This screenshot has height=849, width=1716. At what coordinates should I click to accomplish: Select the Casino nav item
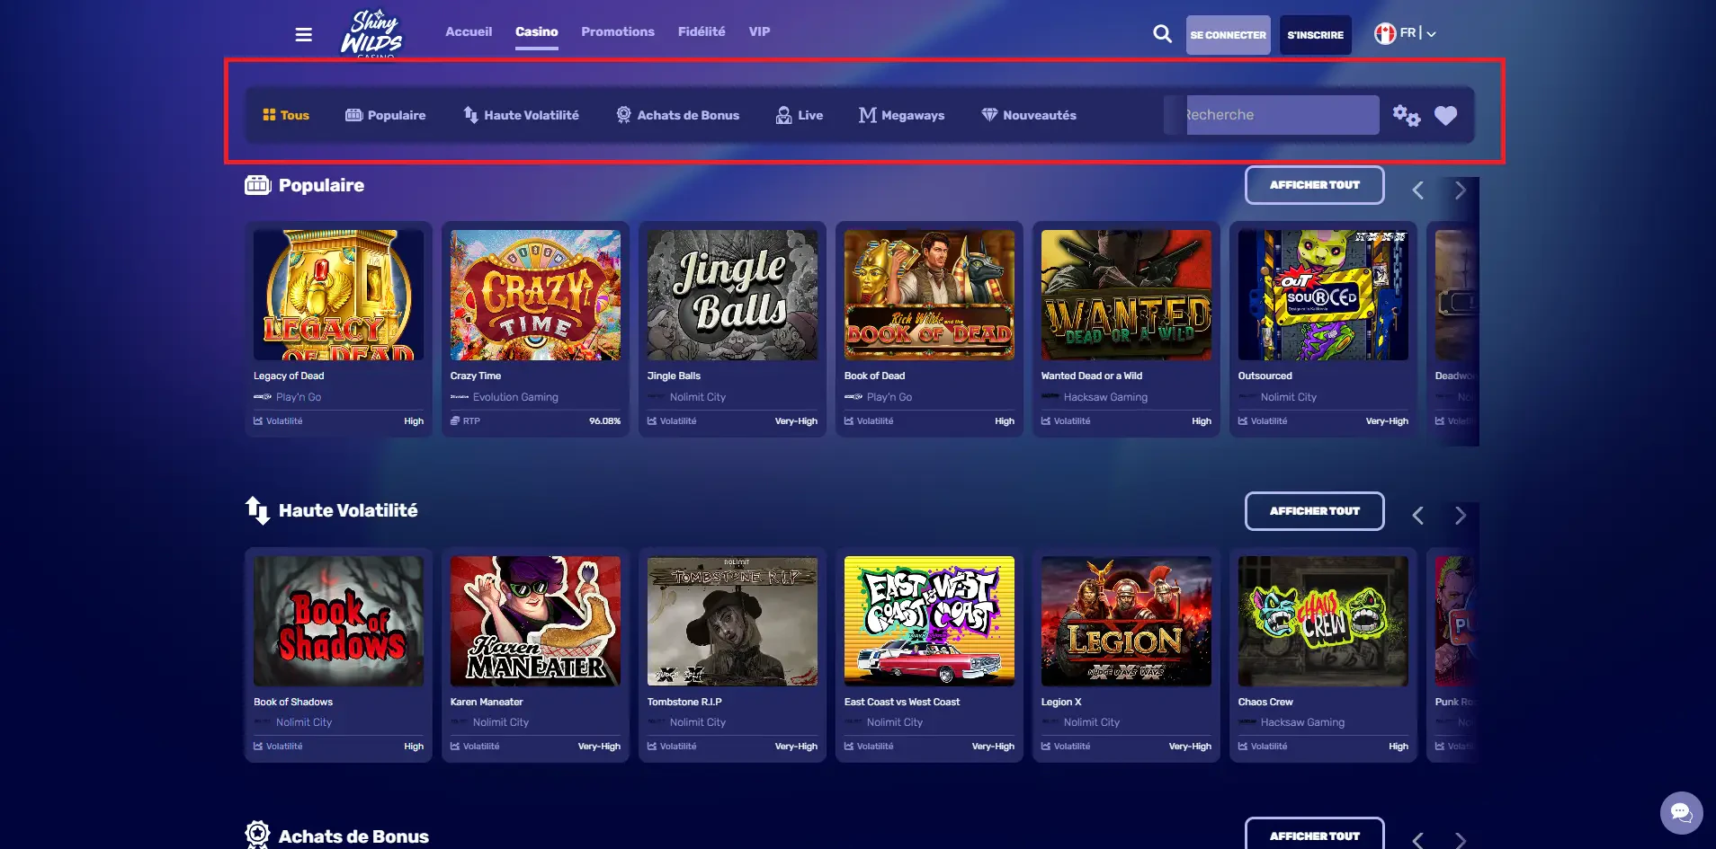tap(537, 31)
